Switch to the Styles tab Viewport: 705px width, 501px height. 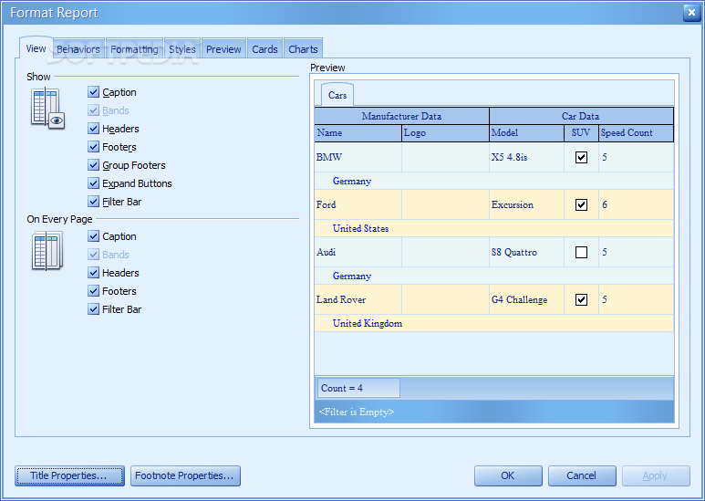(x=182, y=49)
